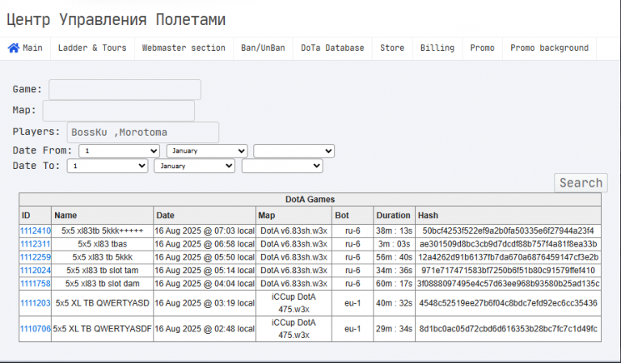Select game name 5x5 xl83 tbas
The height and width of the screenshot is (363, 621).
coord(102,244)
